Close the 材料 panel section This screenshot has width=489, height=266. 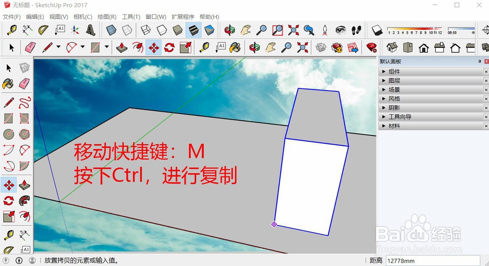coord(486,126)
